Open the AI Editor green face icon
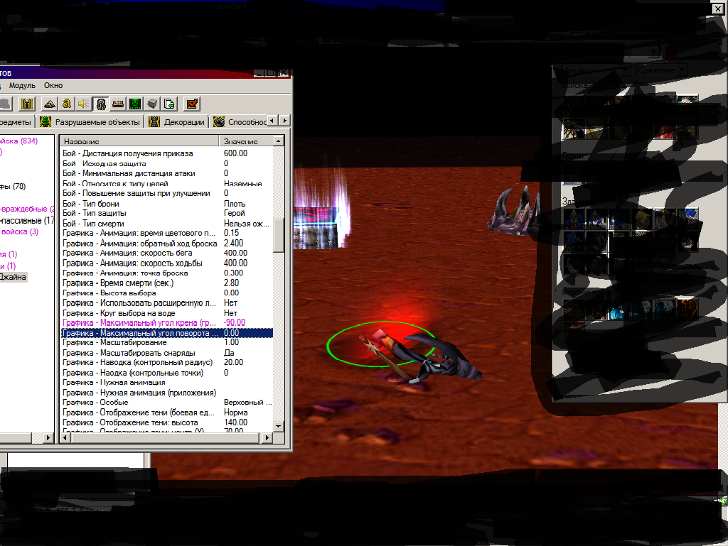This screenshot has width=728, height=546. pyautogui.click(x=135, y=104)
